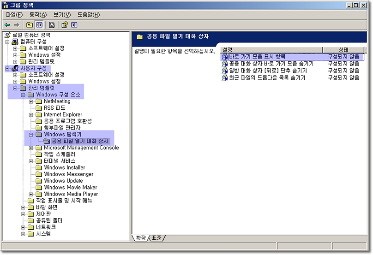Collapse the Windows 탐색기 node
The height and width of the screenshot is (255, 373).
pos(31,135)
